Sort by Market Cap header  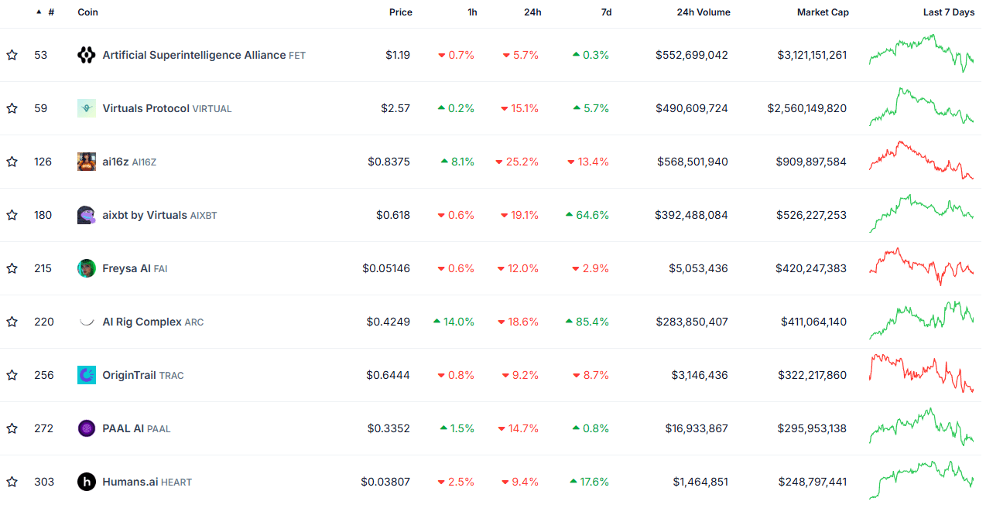coord(823,12)
